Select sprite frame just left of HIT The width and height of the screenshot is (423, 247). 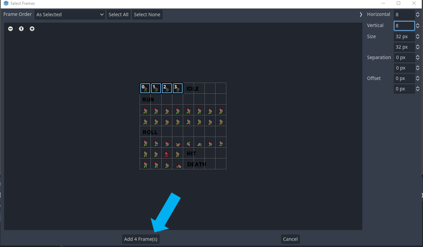(x=177, y=153)
